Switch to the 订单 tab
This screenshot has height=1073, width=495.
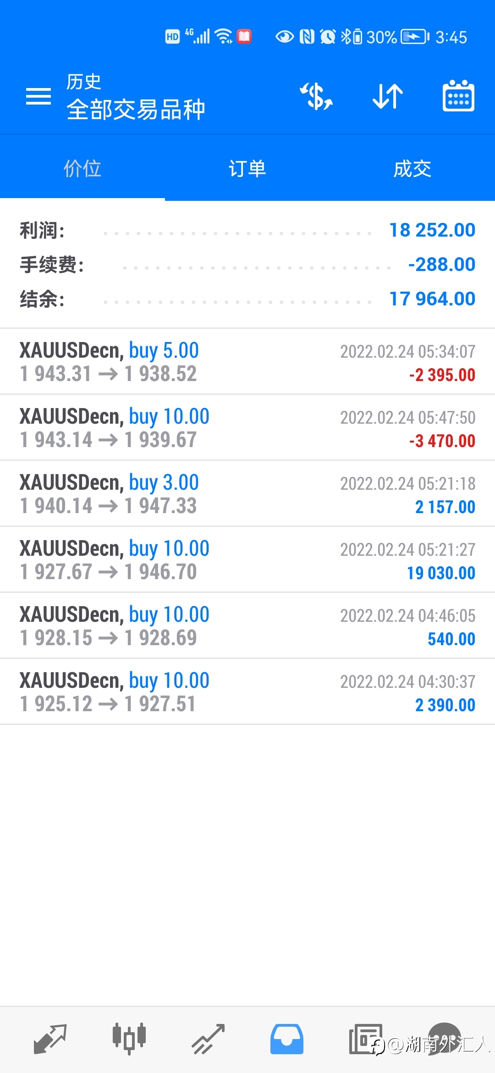247,168
